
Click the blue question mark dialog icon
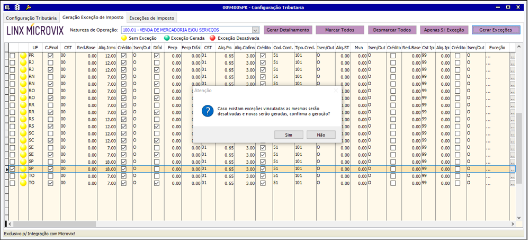(208, 111)
